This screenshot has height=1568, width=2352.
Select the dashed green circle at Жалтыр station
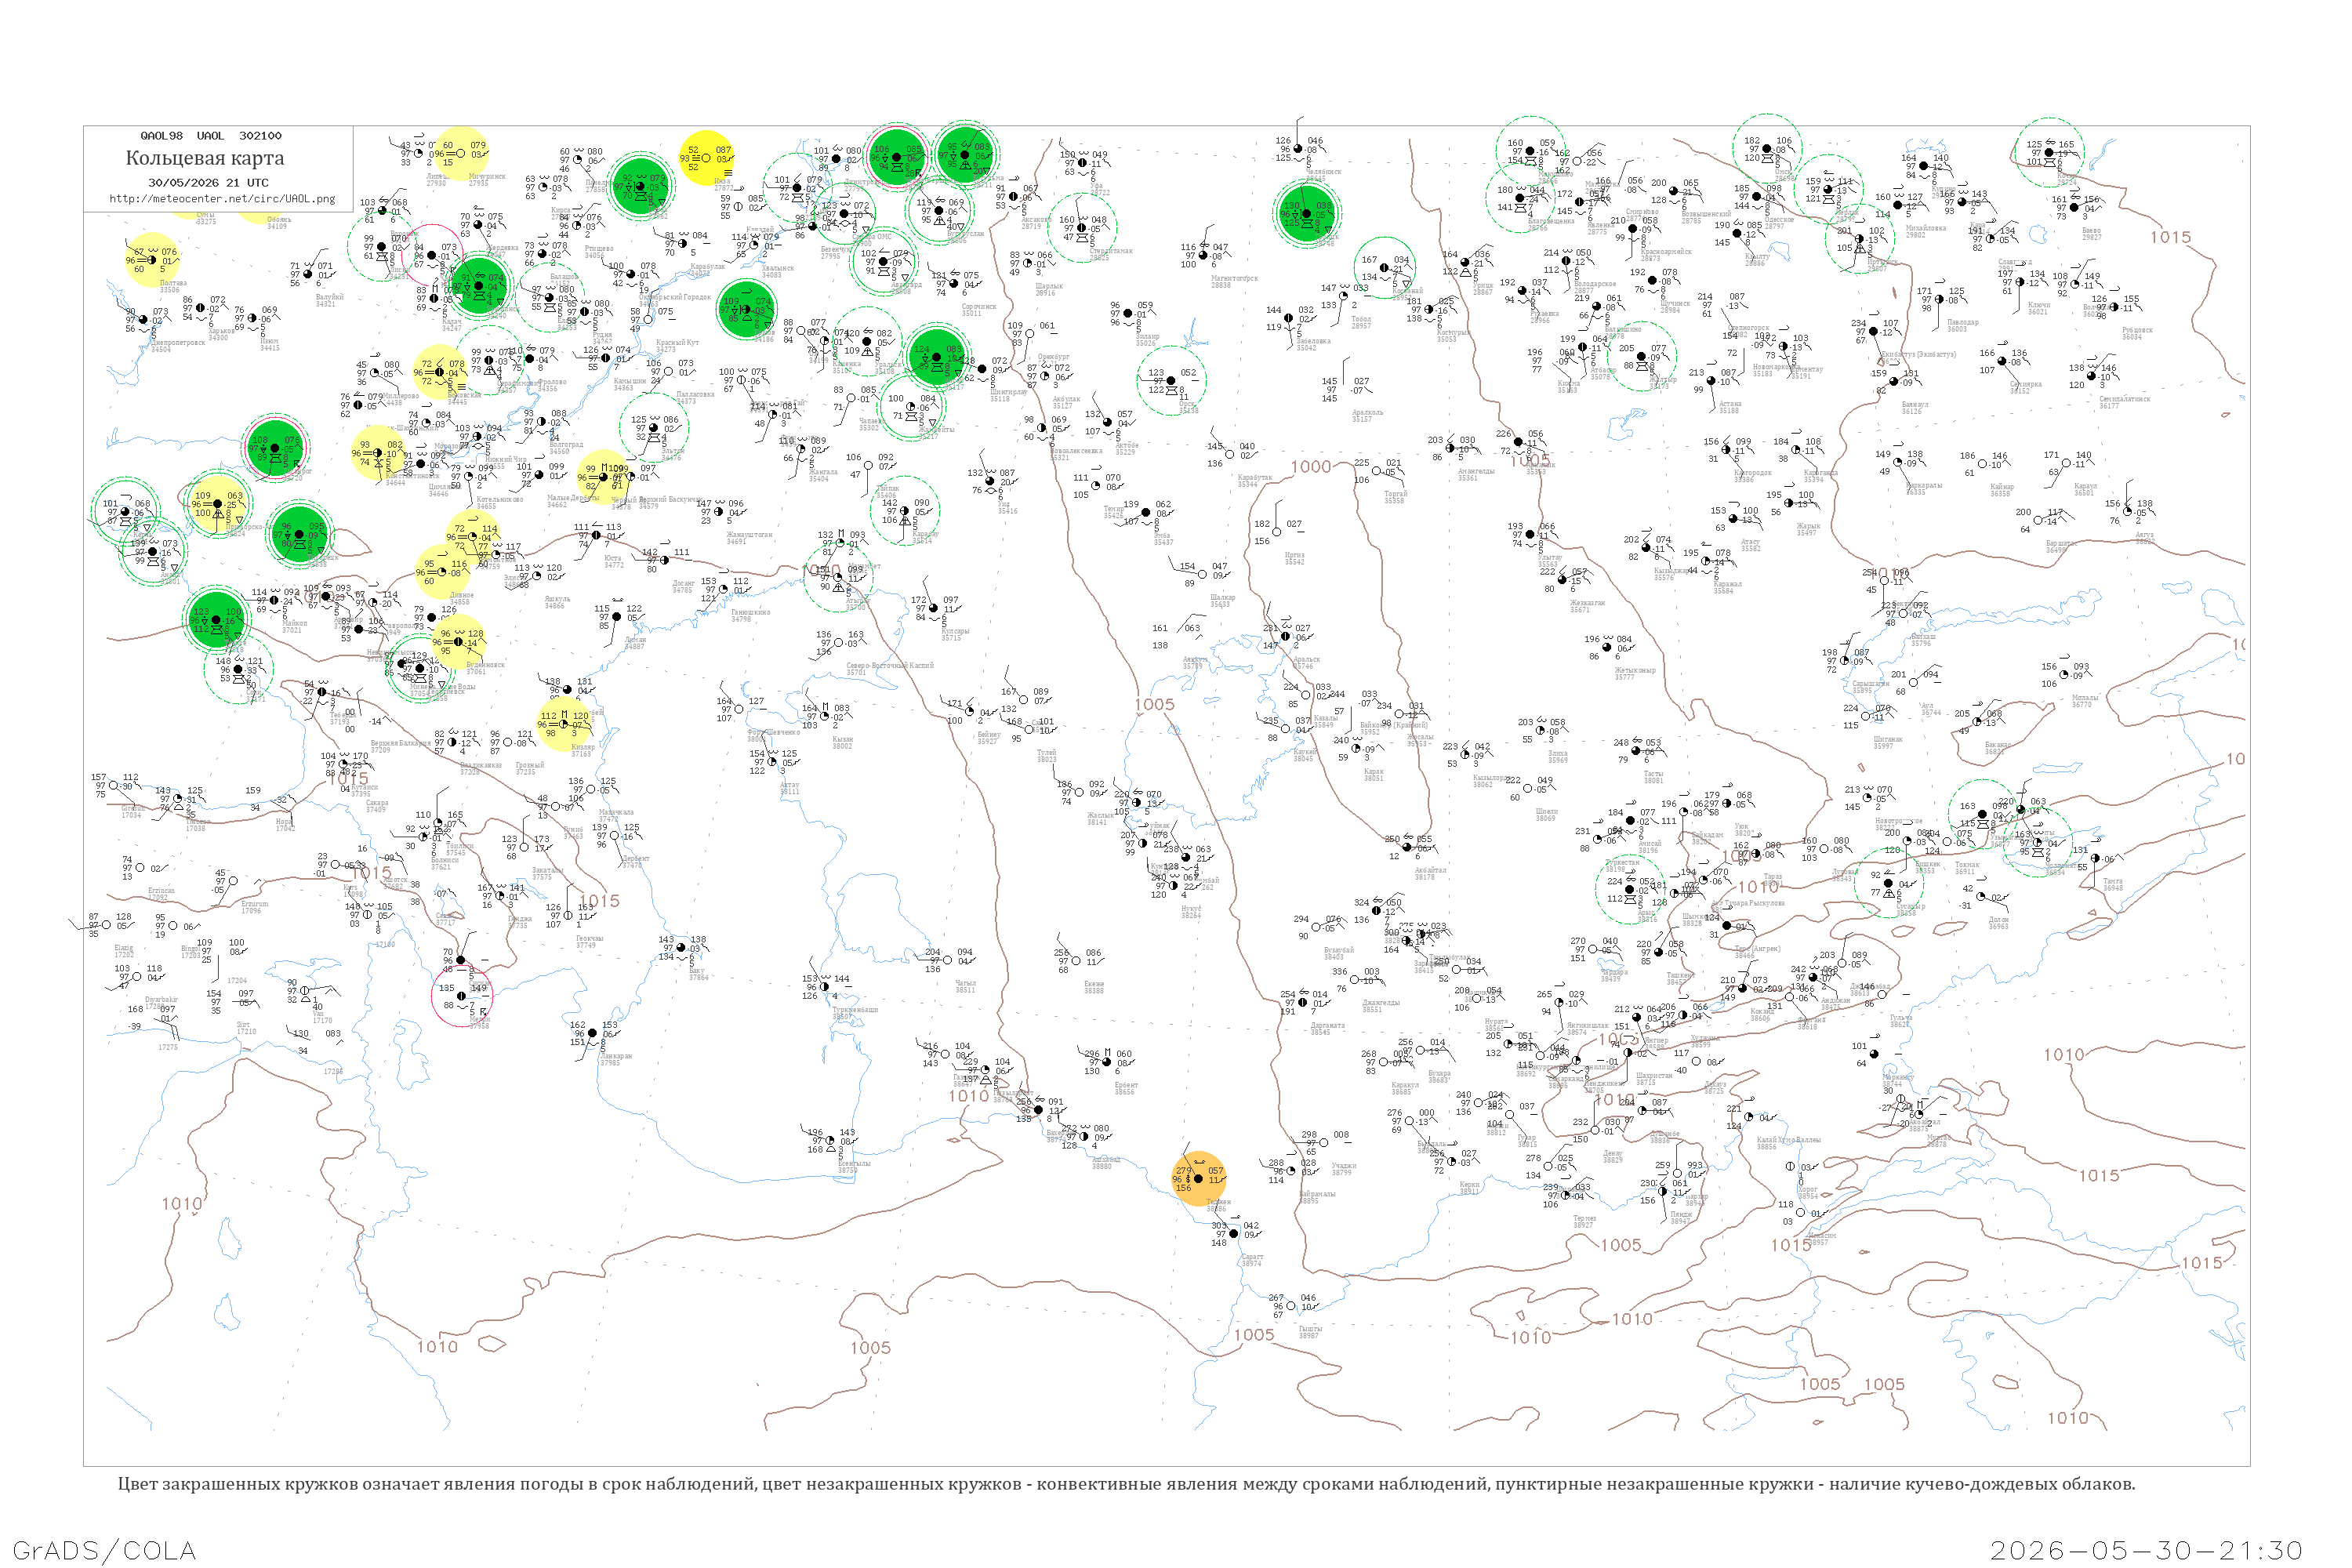click(1641, 356)
